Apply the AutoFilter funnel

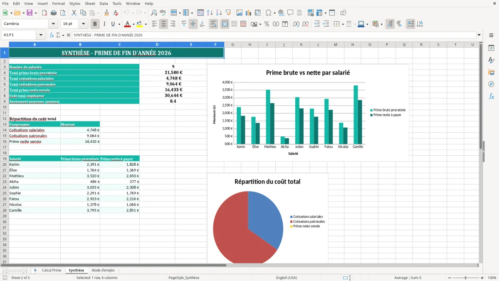tap(228, 13)
